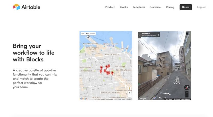Screen dimensions: 213x117
Task: Select the Light map style tab
Action: coord(83,34)
